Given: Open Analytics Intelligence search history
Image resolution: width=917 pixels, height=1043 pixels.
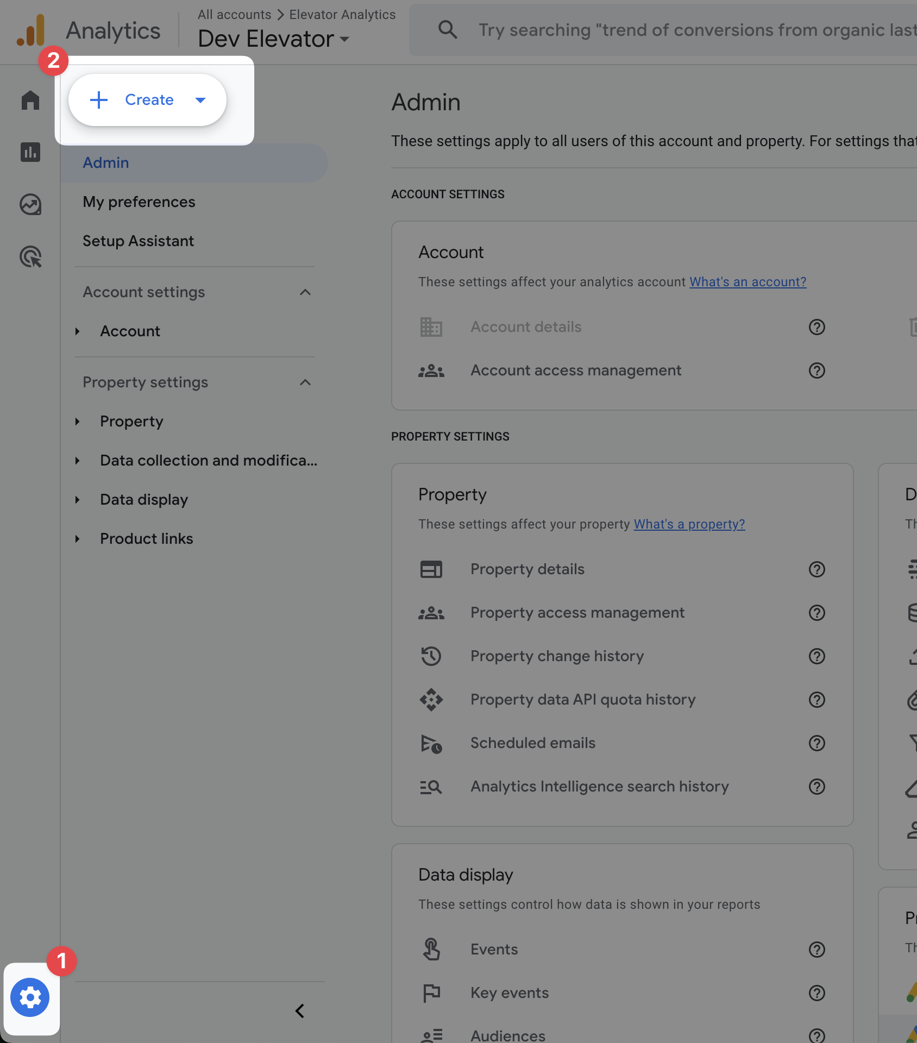Looking at the screenshot, I should (x=600, y=787).
